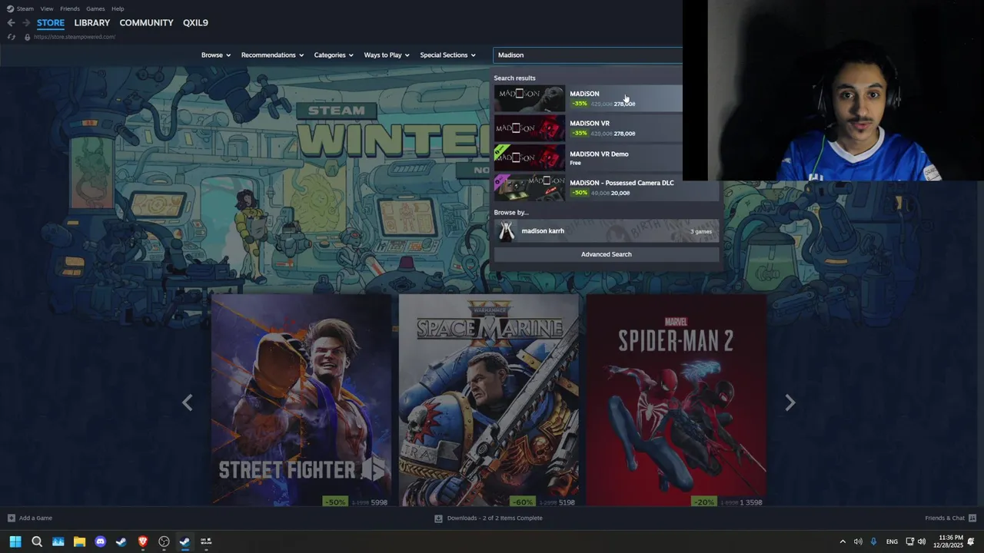984x553 pixels.
Task: Open the Street Fighter 6 capsule
Action: pos(301,400)
